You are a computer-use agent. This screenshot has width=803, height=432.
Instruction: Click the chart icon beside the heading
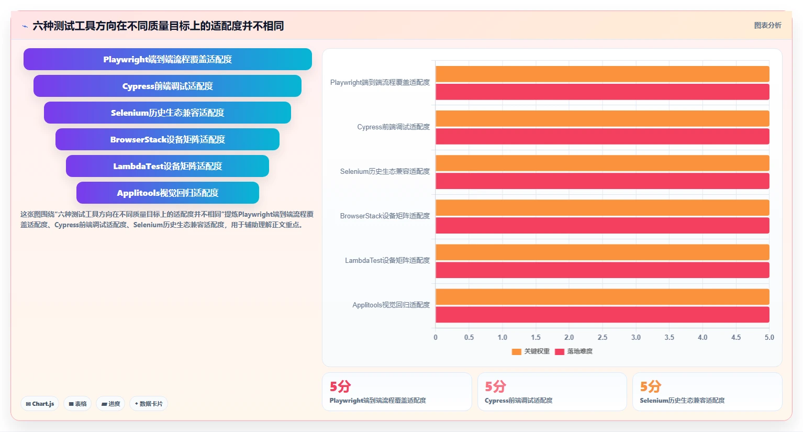[x=25, y=26]
